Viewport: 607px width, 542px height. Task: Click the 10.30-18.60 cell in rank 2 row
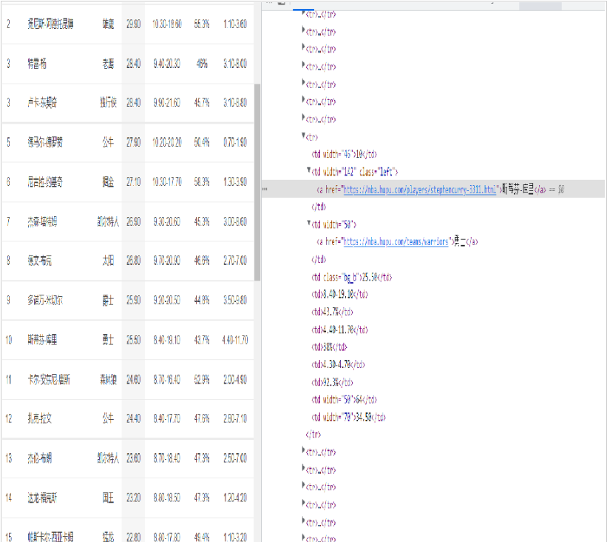pyautogui.click(x=167, y=24)
